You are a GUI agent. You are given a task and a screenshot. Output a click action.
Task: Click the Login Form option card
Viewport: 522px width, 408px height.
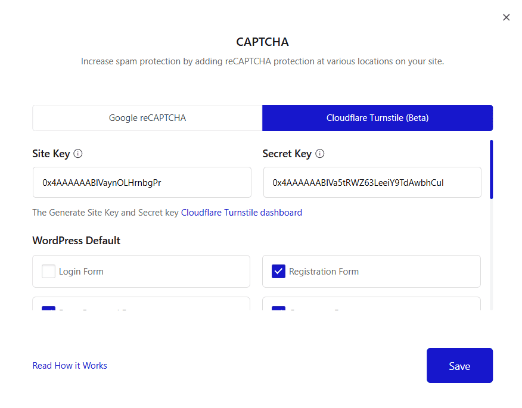(x=141, y=271)
